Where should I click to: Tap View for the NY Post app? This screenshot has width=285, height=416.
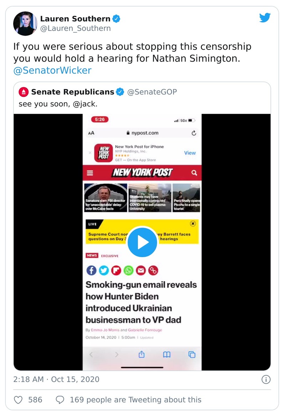click(x=190, y=153)
